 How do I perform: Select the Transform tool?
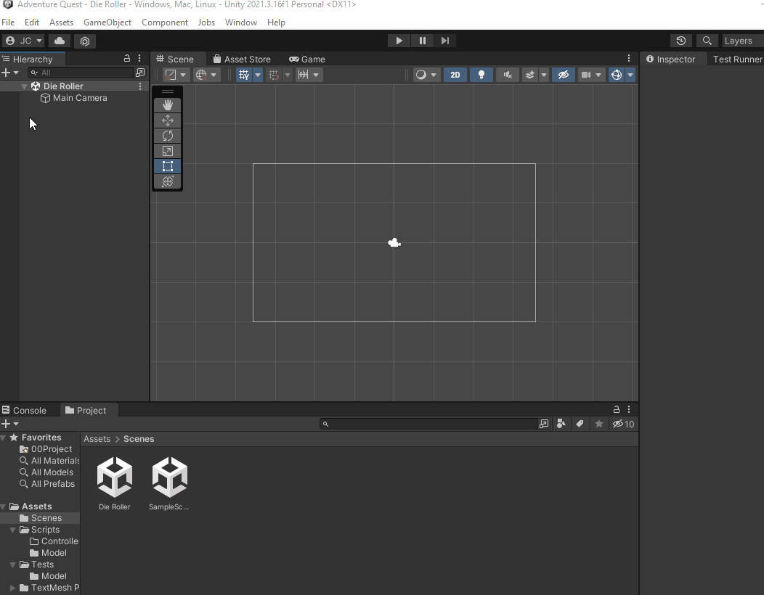(x=167, y=181)
